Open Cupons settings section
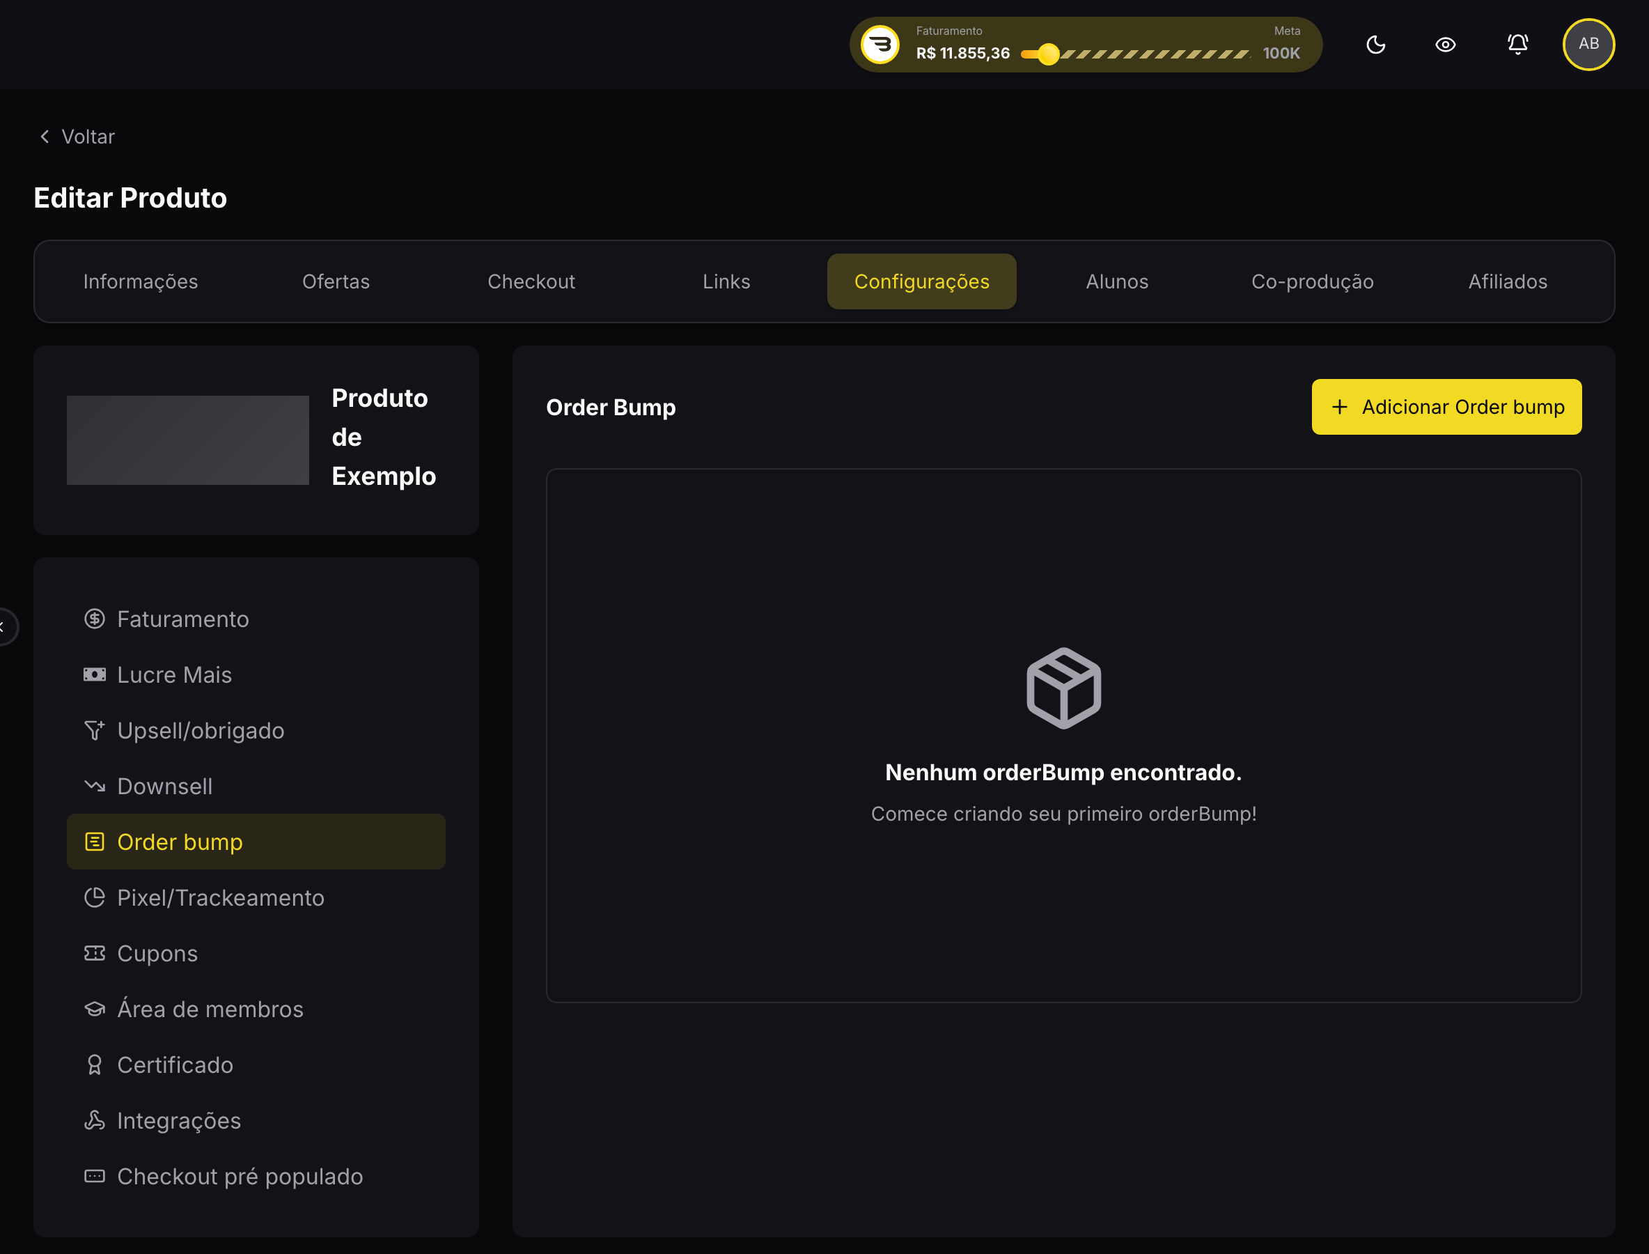Viewport: 1649px width, 1254px height. pyautogui.click(x=256, y=953)
